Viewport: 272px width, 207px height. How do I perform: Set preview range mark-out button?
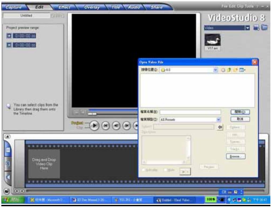9,45
